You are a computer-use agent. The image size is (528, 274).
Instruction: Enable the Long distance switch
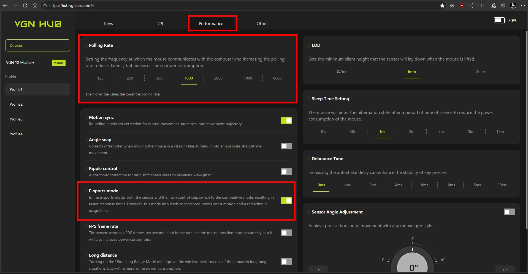286,262
